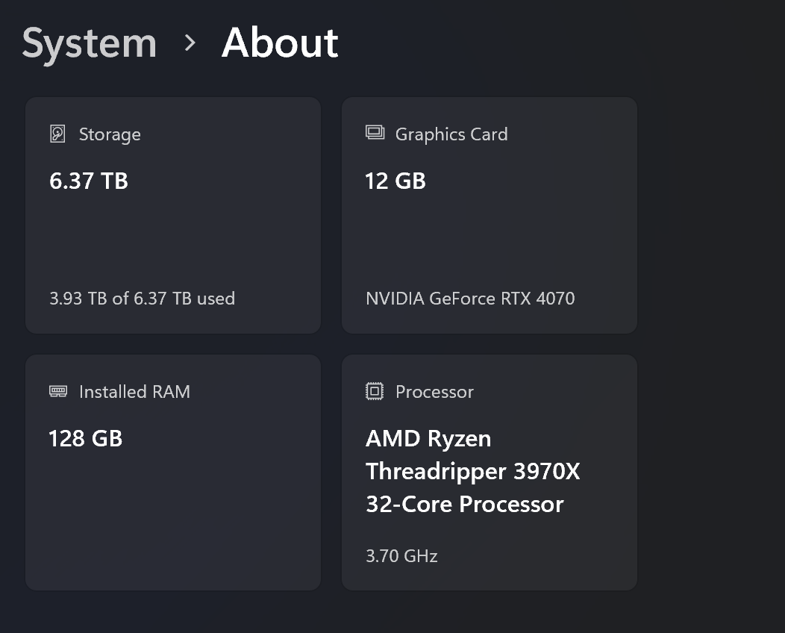
Task: Select the 128 GB RAM value
Action: pyautogui.click(x=85, y=438)
